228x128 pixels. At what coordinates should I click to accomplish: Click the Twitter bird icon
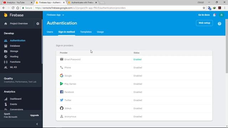62,100
